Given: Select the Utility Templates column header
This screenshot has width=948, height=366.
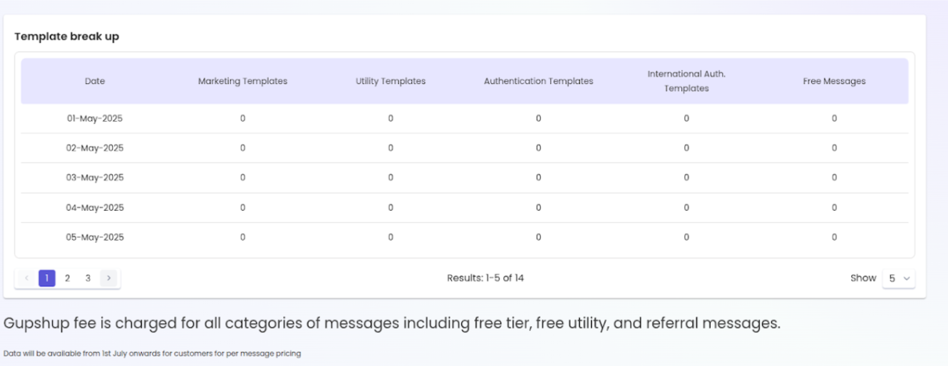Looking at the screenshot, I should (391, 81).
